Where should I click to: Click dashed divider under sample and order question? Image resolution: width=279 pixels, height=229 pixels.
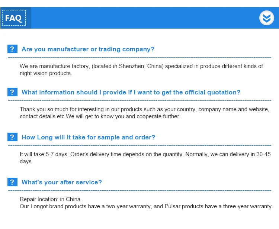click(x=139, y=146)
